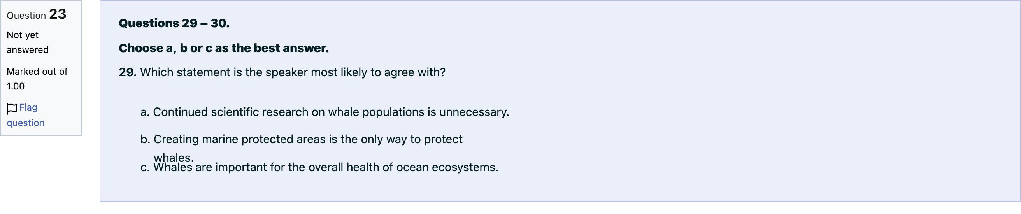Click the "c." option letter label

click(145, 168)
